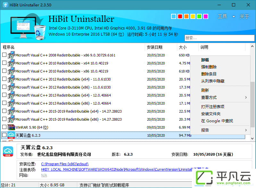Click the 天翼云盘 cloud icon in list row
This screenshot has width=256, height=188.
click(x=11, y=135)
